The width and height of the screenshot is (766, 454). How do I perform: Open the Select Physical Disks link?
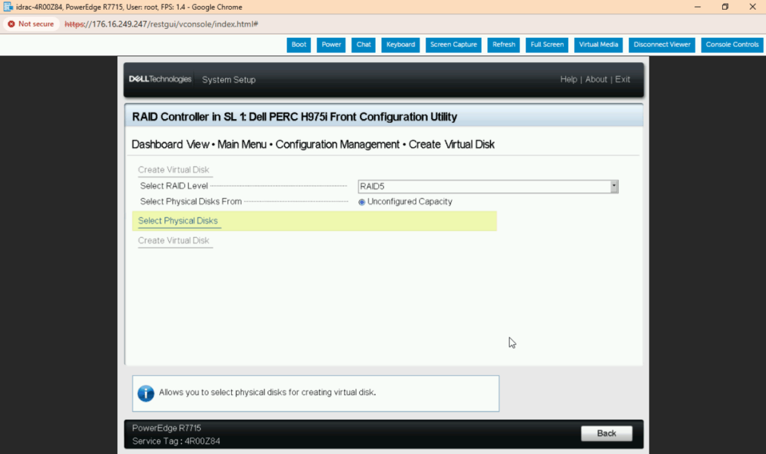tap(178, 221)
